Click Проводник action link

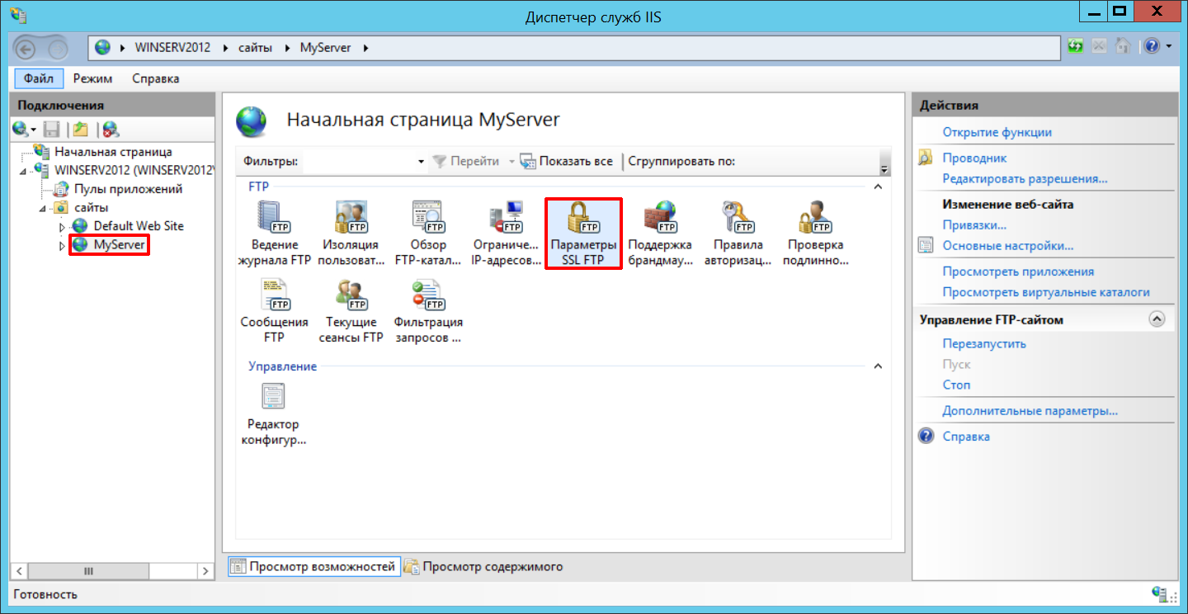click(x=975, y=158)
